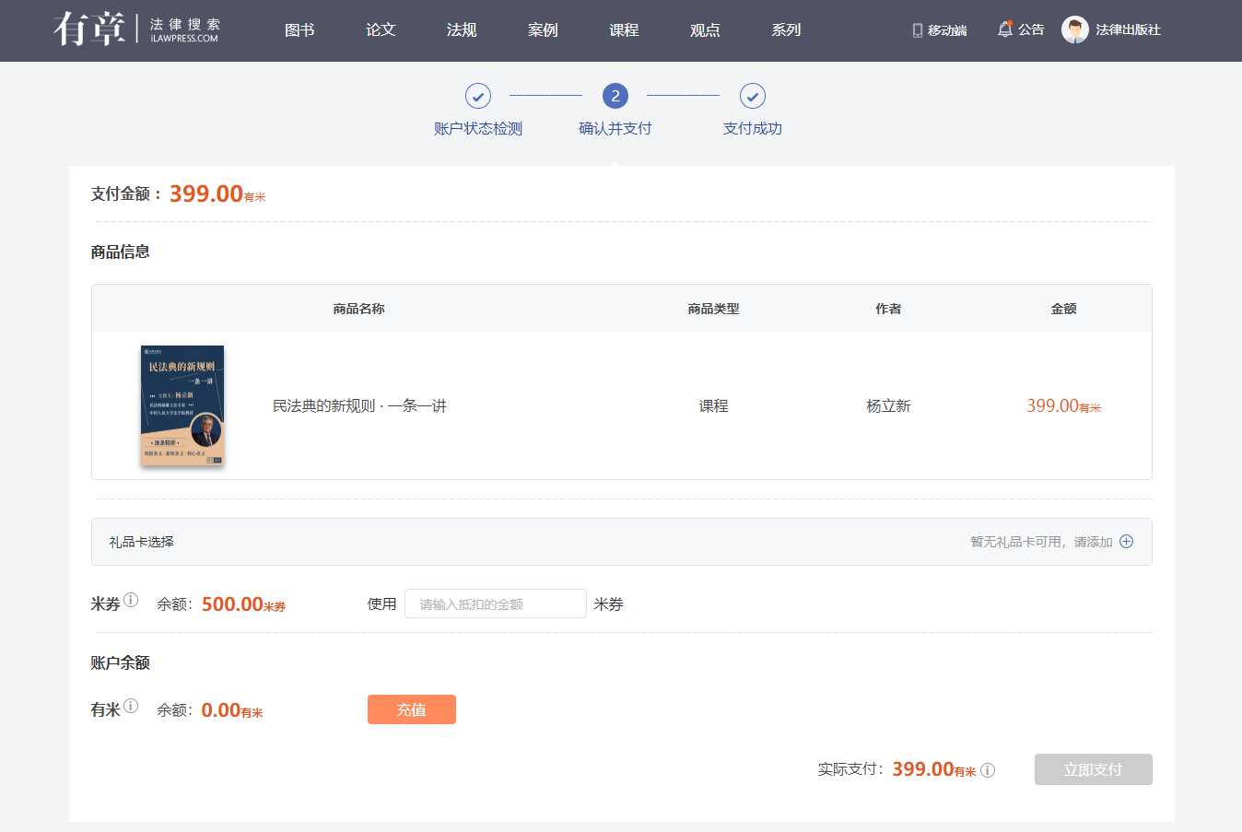Switch to 课程 in the navigation bar
The width and height of the screenshot is (1242, 832).
point(624,30)
